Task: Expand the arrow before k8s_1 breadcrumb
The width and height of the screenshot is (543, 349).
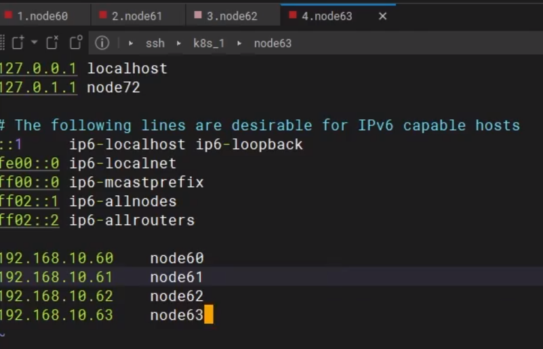Action: [x=179, y=43]
